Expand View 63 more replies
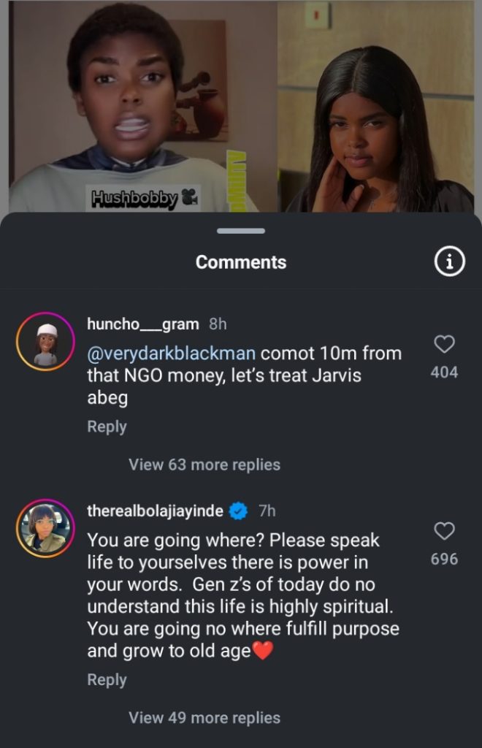Viewport: 482px width, 748px height. pos(204,465)
